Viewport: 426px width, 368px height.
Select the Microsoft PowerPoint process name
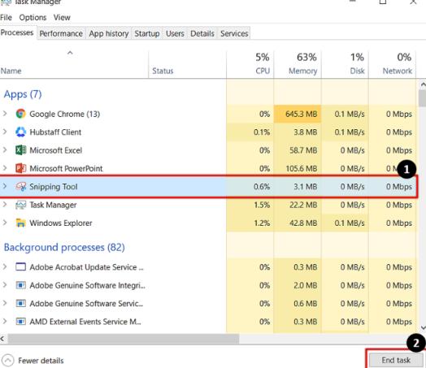[66, 168]
